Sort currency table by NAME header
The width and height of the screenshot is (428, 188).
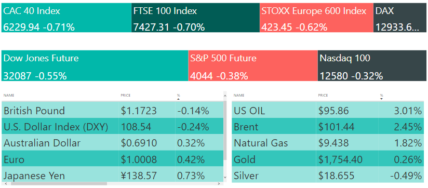9,96
